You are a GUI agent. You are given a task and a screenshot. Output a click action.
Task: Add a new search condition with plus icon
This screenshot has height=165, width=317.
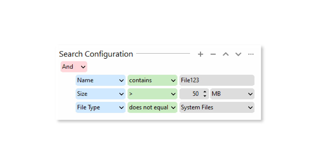tap(201, 54)
